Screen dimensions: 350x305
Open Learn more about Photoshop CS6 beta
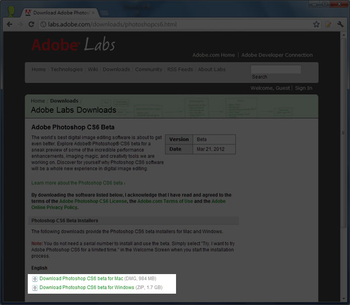pos(78,183)
